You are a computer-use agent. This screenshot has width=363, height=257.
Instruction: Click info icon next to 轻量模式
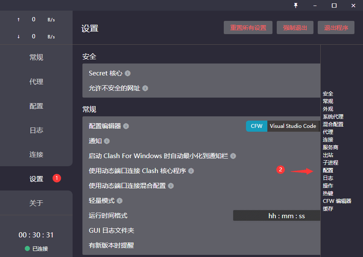pyautogui.click(x=120, y=201)
